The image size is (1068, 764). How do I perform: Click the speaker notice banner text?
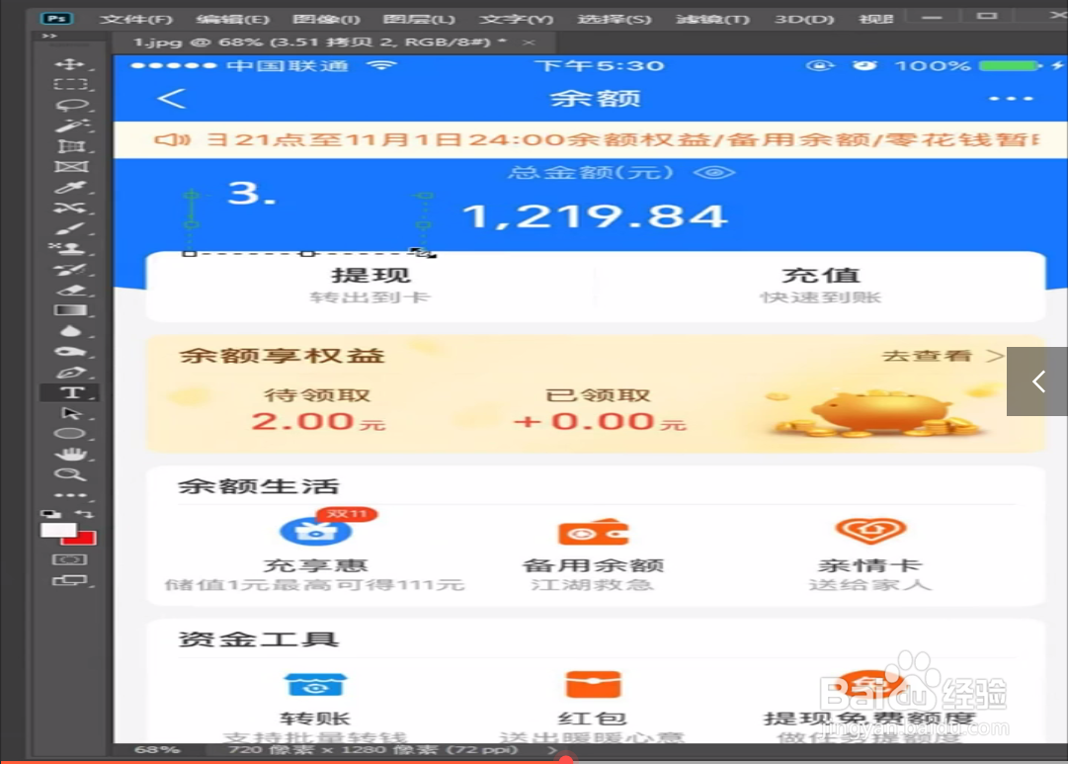621,139
